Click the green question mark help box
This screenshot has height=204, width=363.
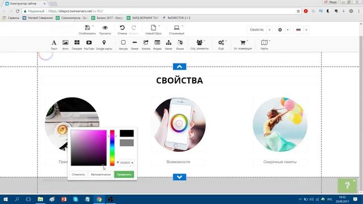347,185
